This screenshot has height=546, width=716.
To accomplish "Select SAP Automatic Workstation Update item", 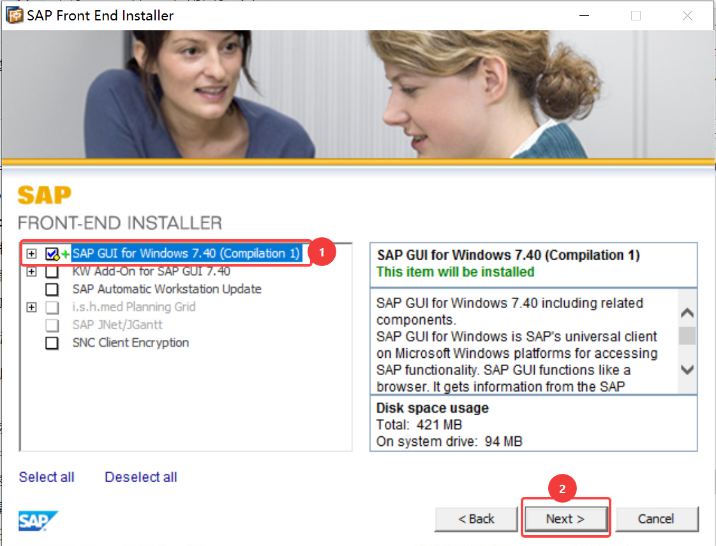I will (x=167, y=289).
